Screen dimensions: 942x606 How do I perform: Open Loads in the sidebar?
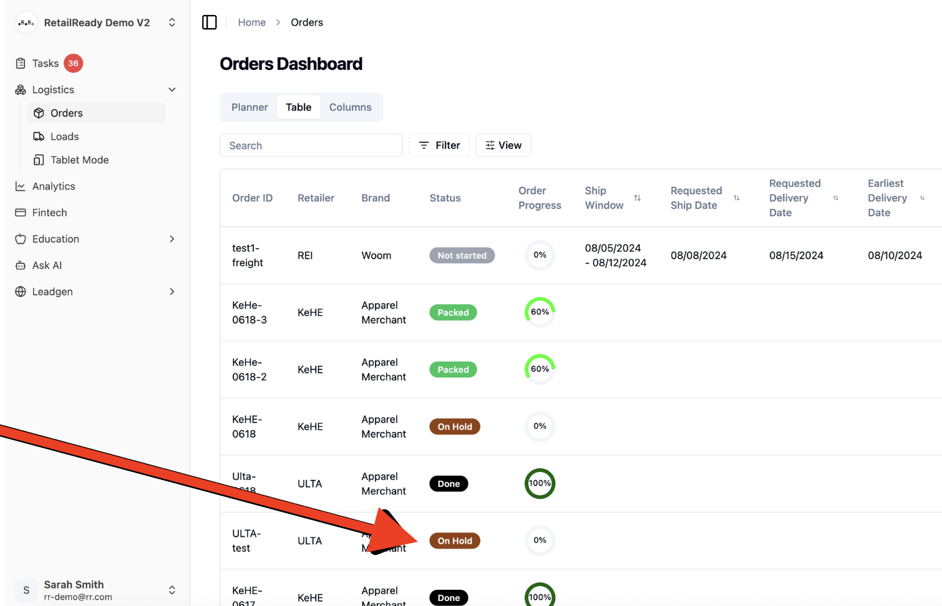click(97, 137)
